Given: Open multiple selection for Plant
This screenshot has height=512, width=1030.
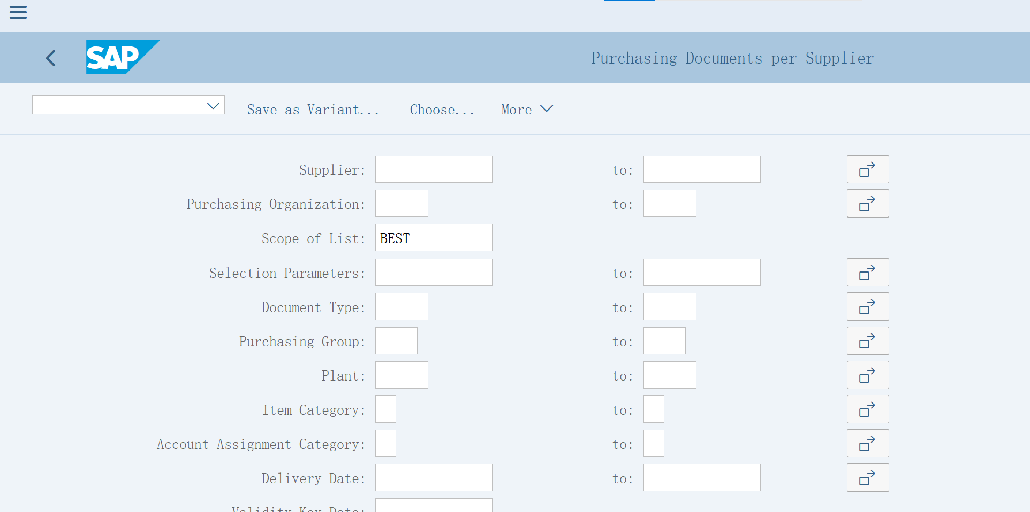Looking at the screenshot, I should point(867,375).
